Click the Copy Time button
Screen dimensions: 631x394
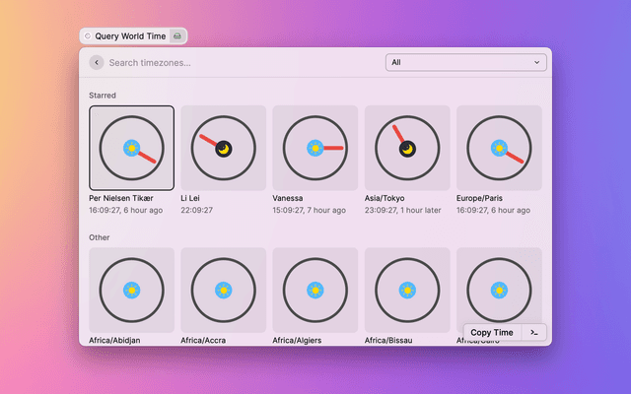coord(492,333)
